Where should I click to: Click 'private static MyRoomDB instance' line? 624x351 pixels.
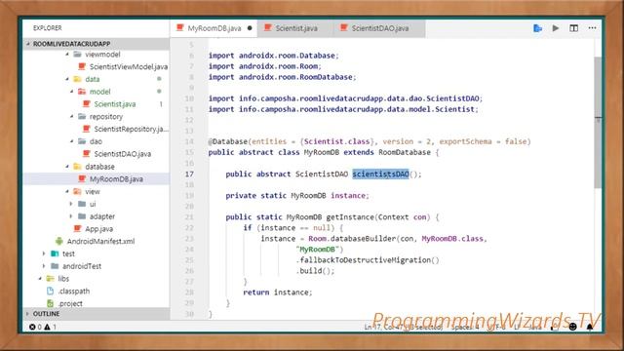[x=297, y=196]
